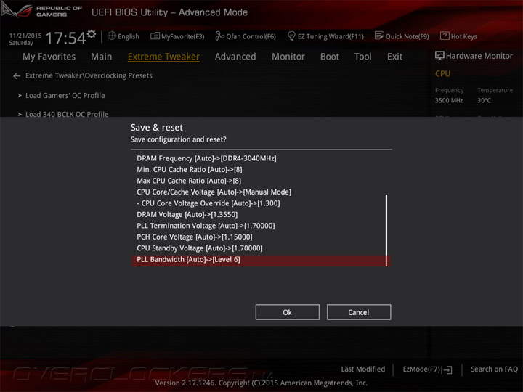This screenshot has height=392, width=523.
Task: Select CPU Standby Voltage row
Action: point(261,248)
